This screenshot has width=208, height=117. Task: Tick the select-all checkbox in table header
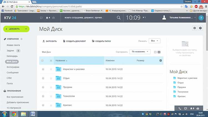tap(42, 60)
